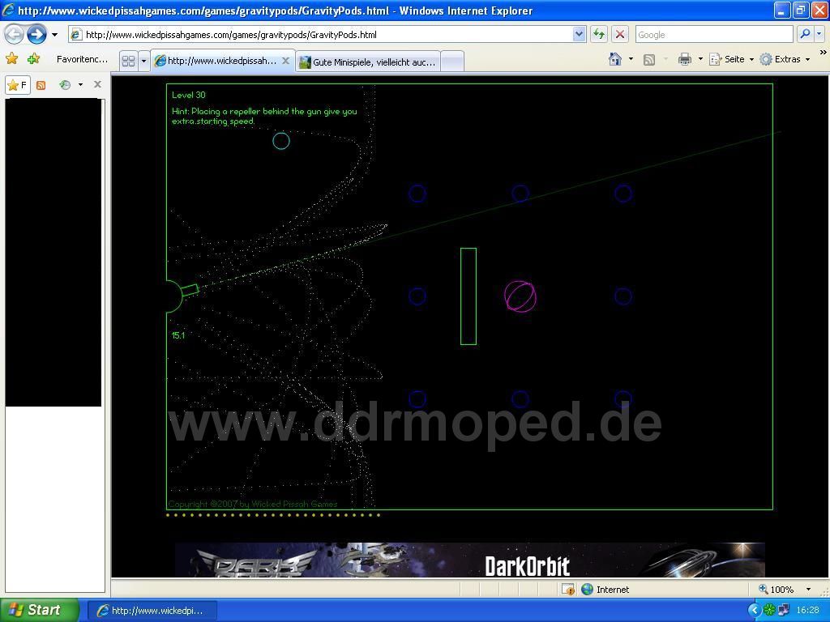Switch to the Gute Minispiele tab

[x=367, y=62]
